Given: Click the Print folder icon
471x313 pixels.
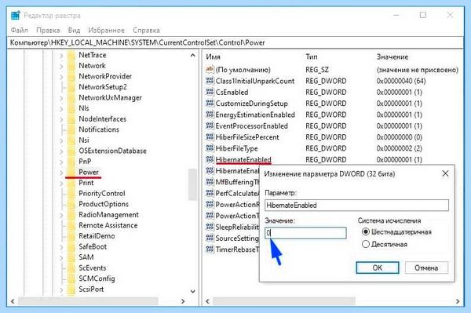Looking at the screenshot, I should (x=71, y=183).
